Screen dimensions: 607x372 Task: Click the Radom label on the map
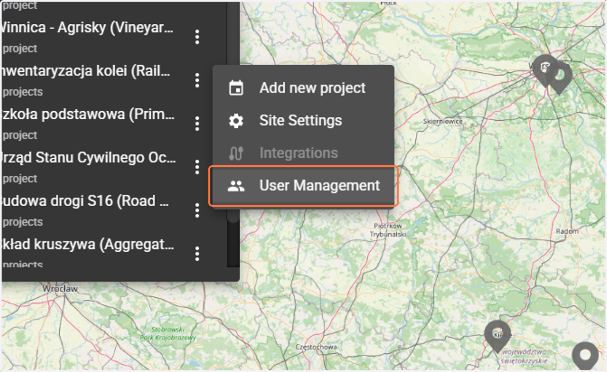pyautogui.click(x=567, y=231)
